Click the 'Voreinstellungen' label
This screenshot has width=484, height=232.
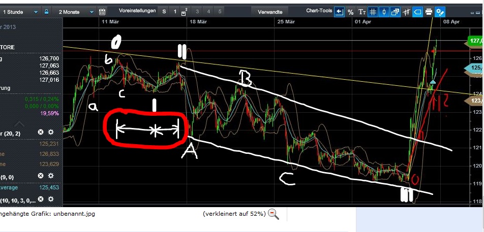137,11
